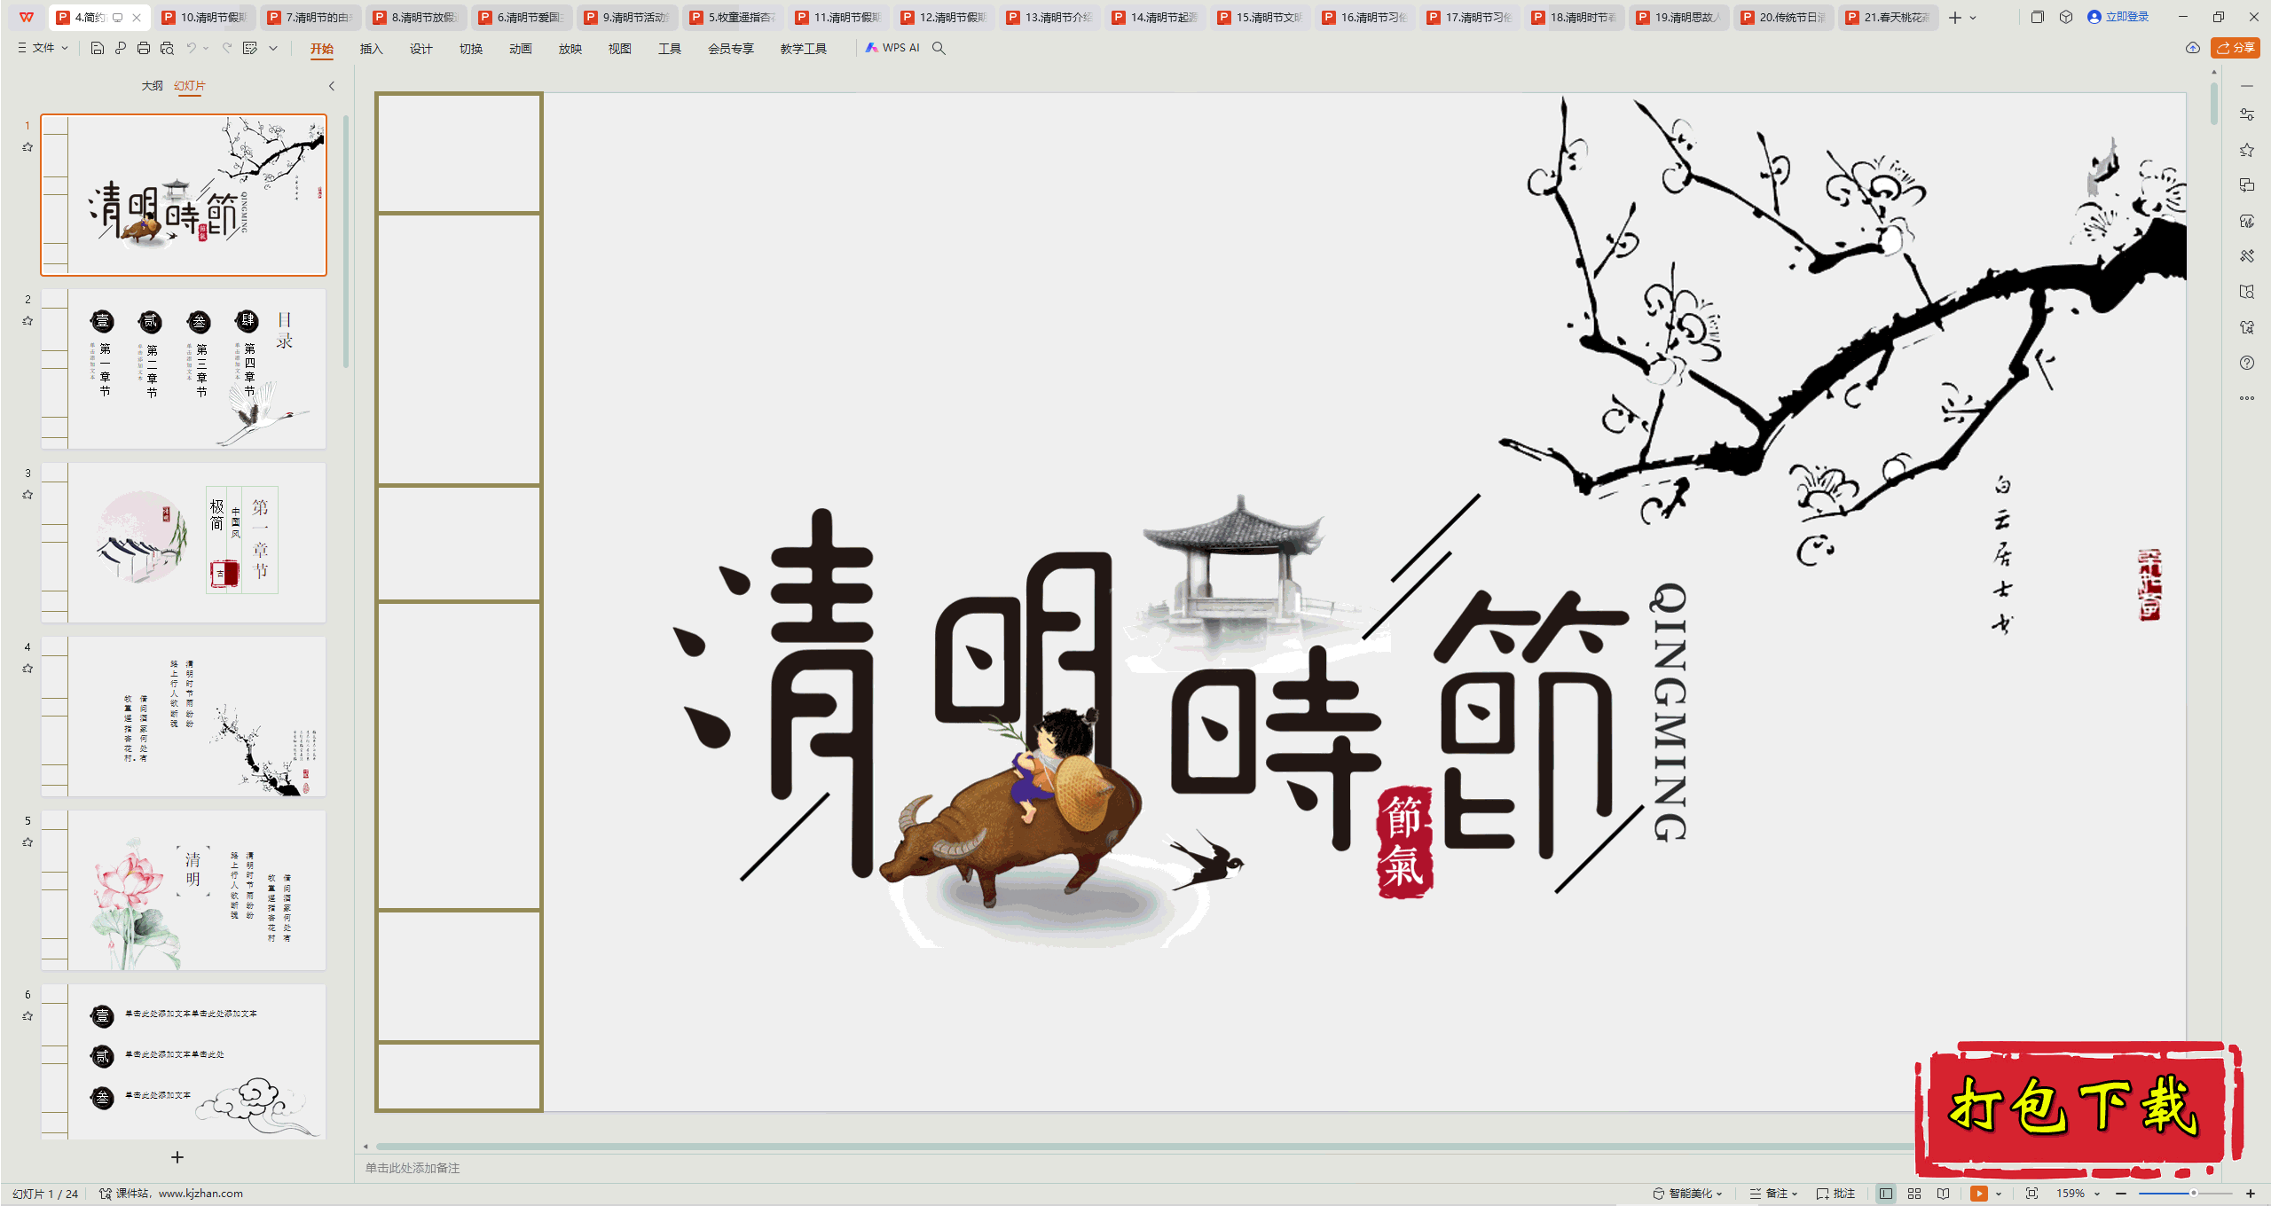
Task: Switch panel to 幻灯片 slides view
Action: [x=189, y=86]
